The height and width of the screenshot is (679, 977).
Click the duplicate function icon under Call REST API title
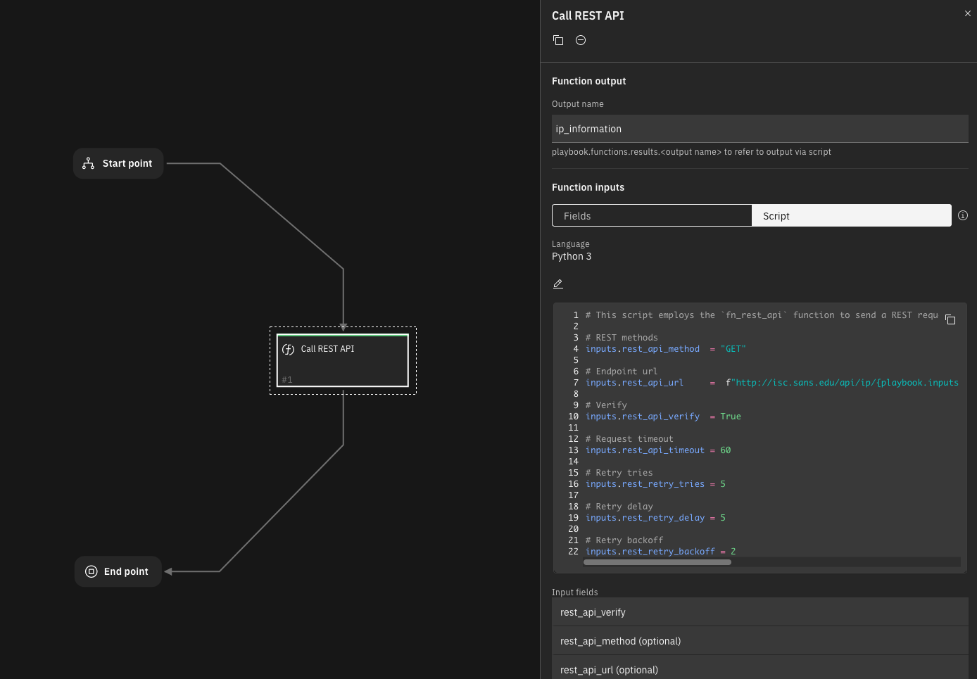point(558,40)
